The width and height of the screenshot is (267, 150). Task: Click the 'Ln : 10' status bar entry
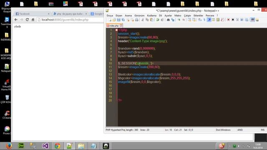click(x=169, y=130)
